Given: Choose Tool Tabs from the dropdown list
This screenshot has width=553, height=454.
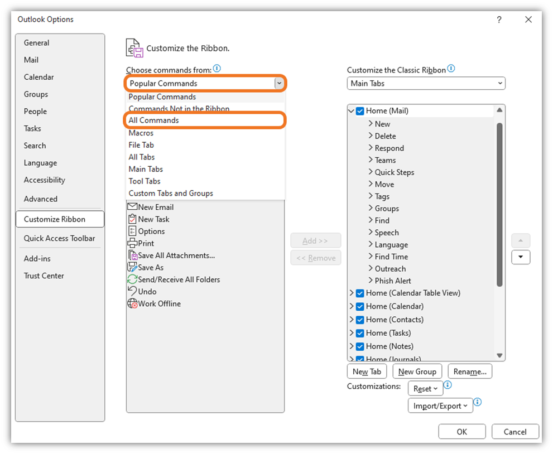Looking at the screenshot, I should [205, 181].
